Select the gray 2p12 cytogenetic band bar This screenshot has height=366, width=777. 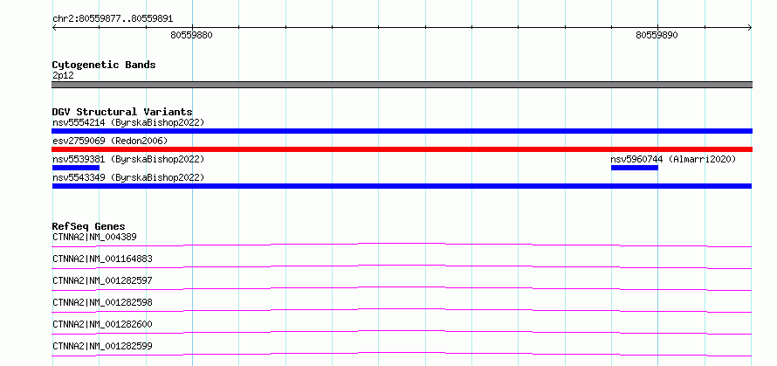(x=402, y=85)
